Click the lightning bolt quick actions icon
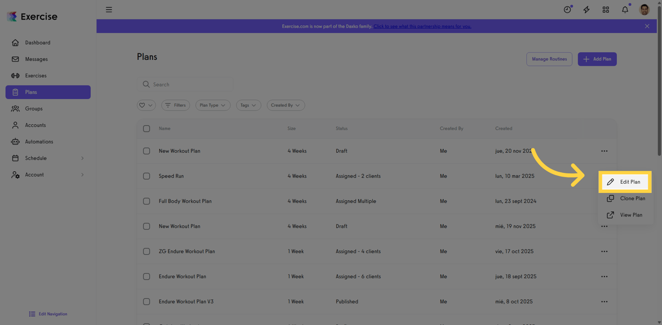 (586, 10)
